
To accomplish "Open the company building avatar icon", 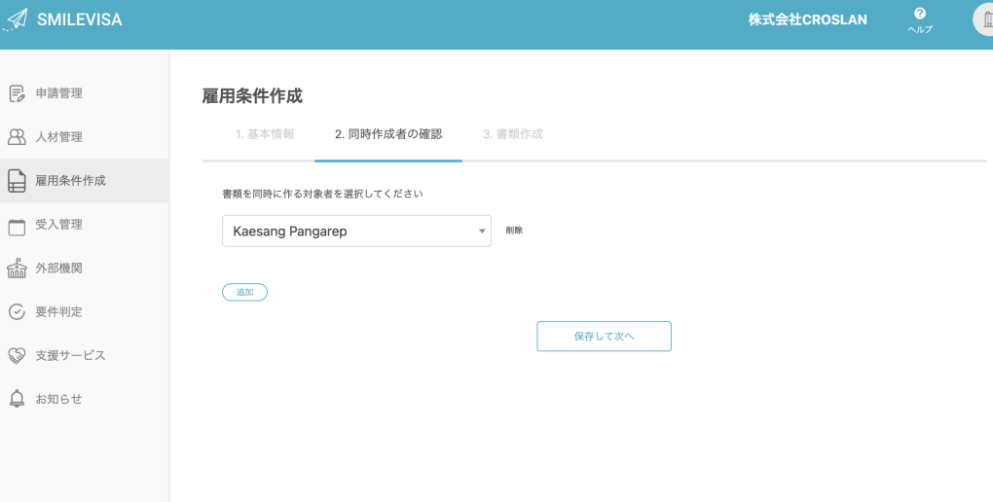I will click(983, 19).
